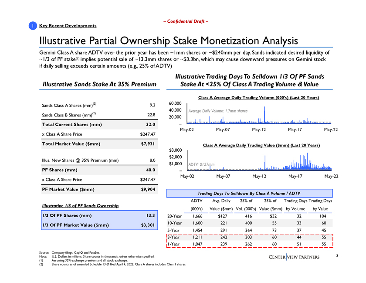Image resolution: width=366 pixels, height=283 pixels.
Task: Select the 5-Year ADTV value 1,454
Action: coord(197,230)
